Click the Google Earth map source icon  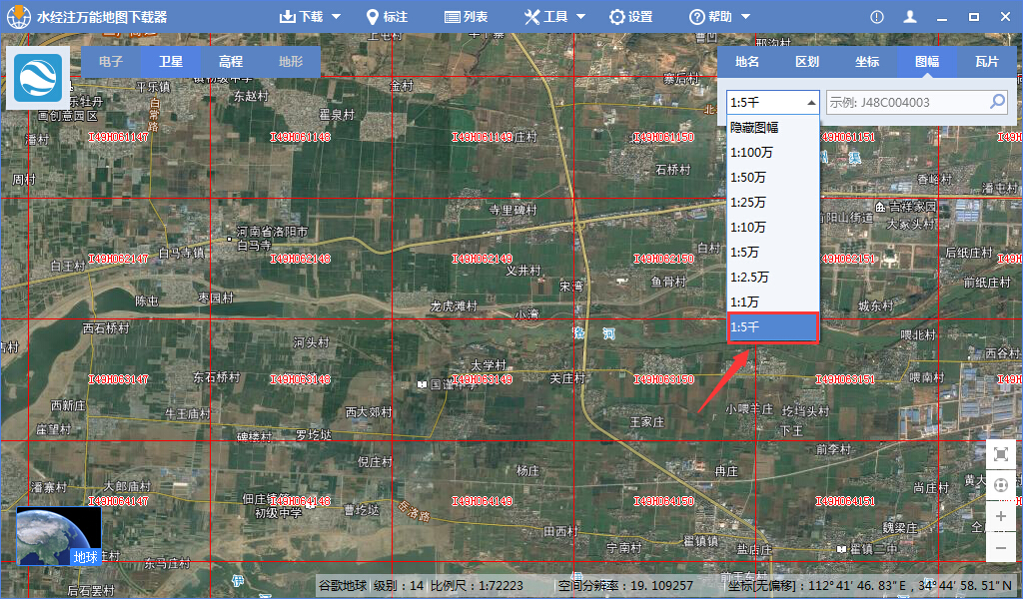point(38,78)
